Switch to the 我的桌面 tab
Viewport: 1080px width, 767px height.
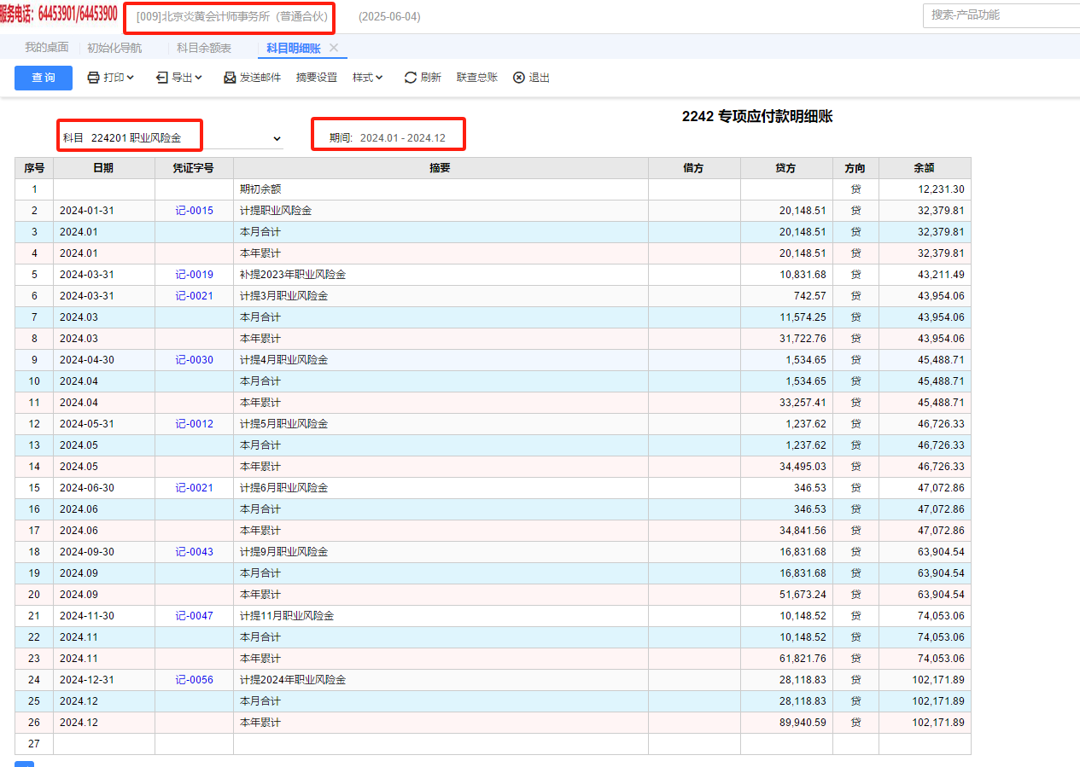[x=47, y=48]
